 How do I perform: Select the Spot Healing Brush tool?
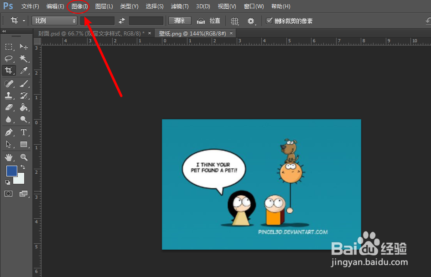pyautogui.click(x=9, y=83)
